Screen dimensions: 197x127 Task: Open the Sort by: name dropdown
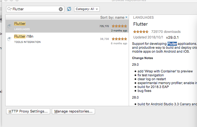coord(114,17)
